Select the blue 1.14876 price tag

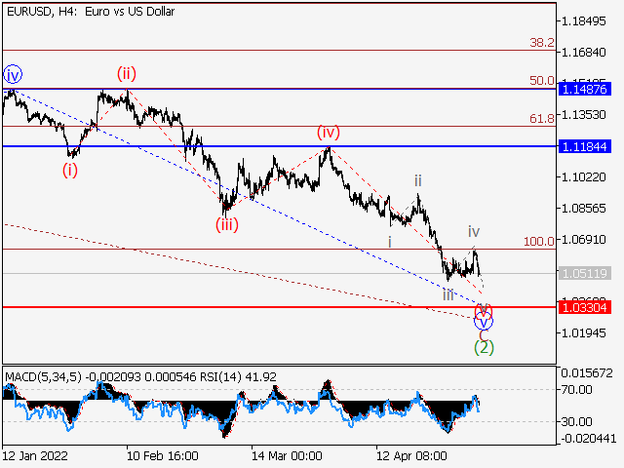click(585, 89)
